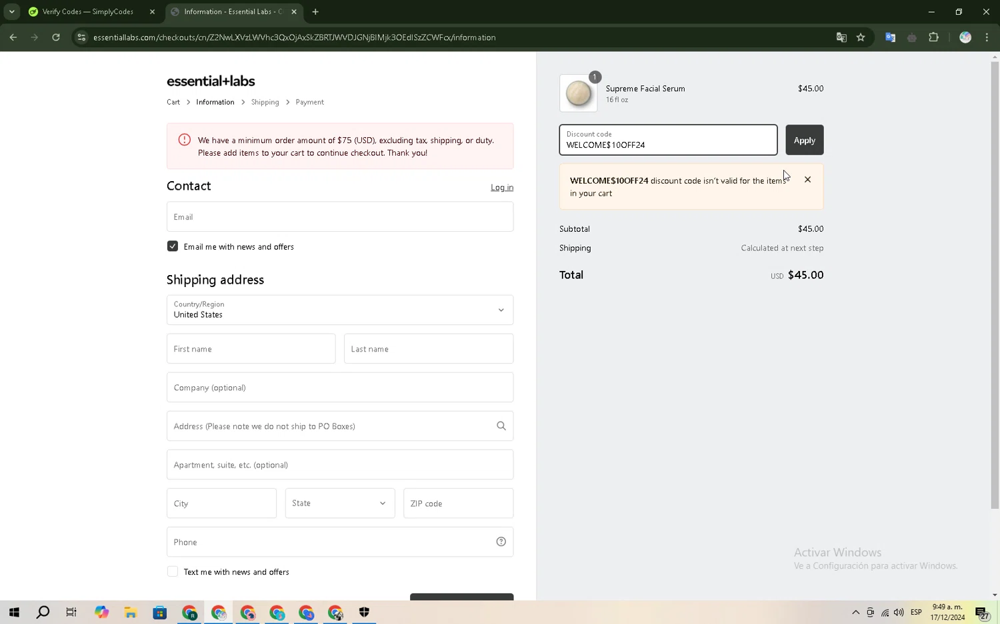Click the address search magnifier icon
Image resolution: width=1000 pixels, height=624 pixels.
tap(501, 426)
